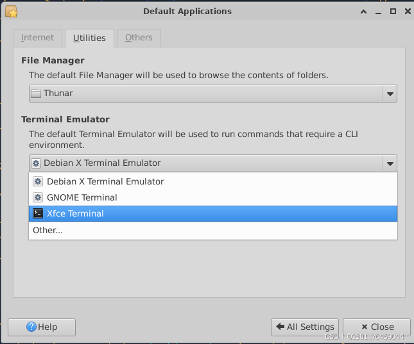Click the terminal icon next to Xfce Terminal
The width and height of the screenshot is (414, 344).
tap(38, 213)
